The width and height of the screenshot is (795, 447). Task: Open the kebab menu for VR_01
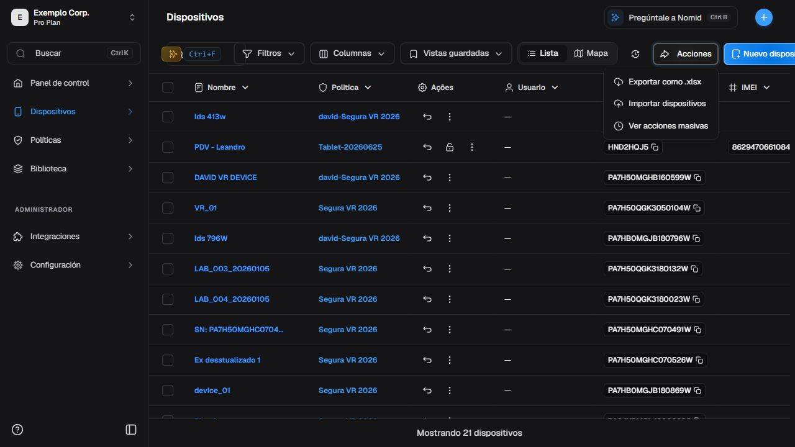[450, 208]
